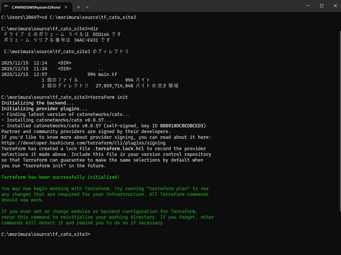Minimize the terminal window
The width and height of the screenshot is (341, 255).
pyautogui.click(x=308, y=6)
